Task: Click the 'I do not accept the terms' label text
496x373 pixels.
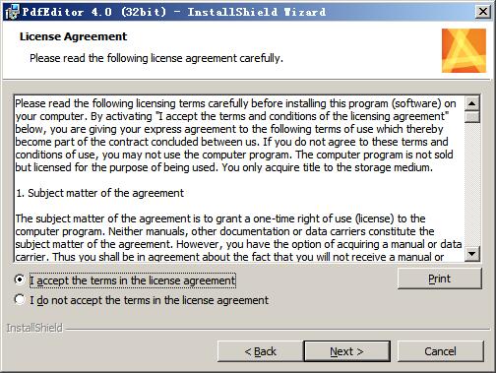Action: pos(149,300)
